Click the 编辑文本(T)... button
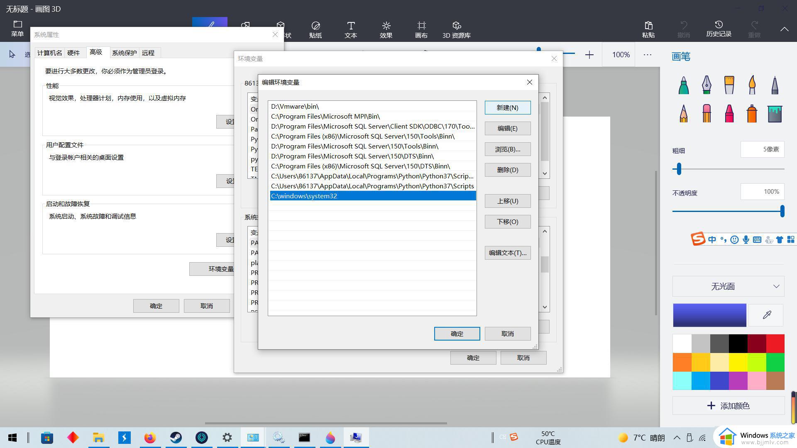 point(507,253)
